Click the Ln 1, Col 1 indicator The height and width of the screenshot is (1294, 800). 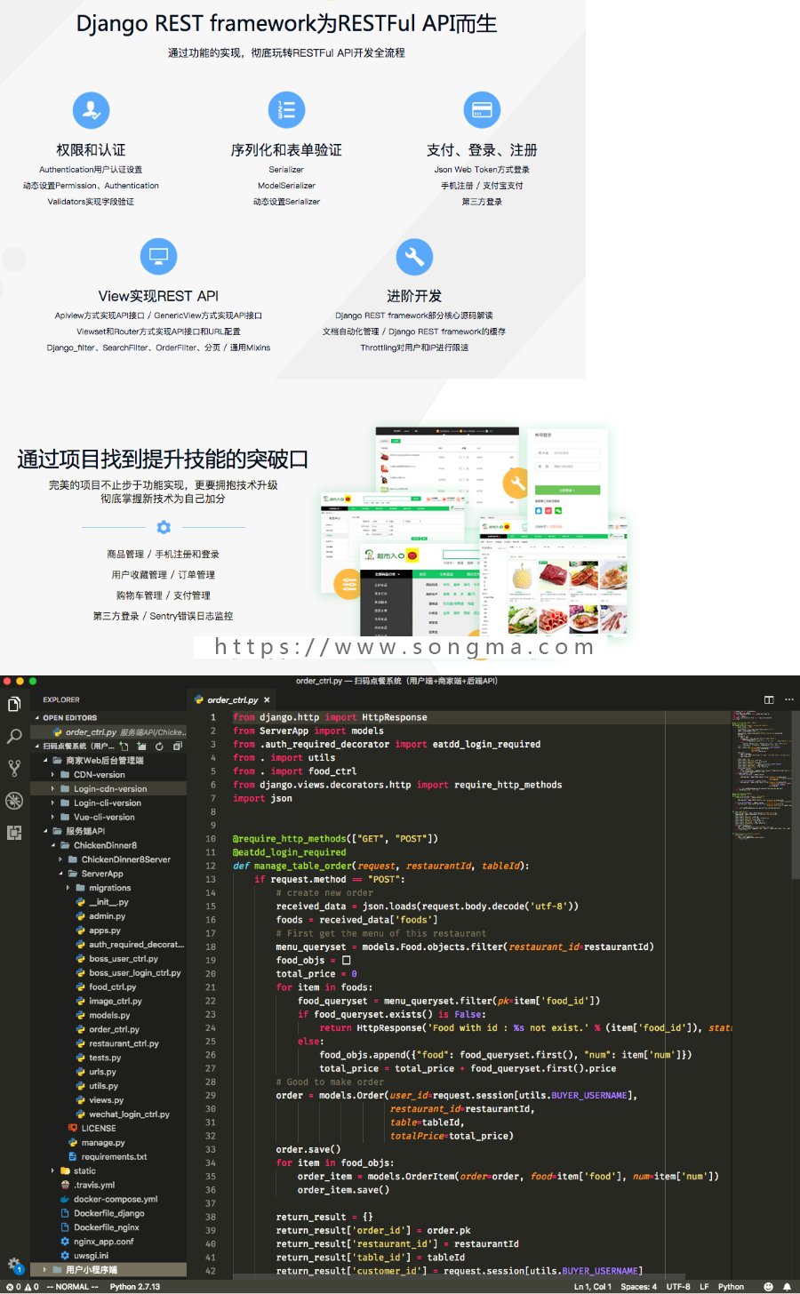click(x=592, y=1286)
